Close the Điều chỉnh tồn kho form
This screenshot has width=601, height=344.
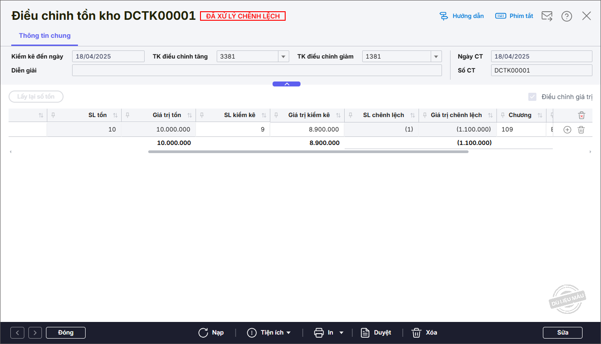click(x=587, y=16)
